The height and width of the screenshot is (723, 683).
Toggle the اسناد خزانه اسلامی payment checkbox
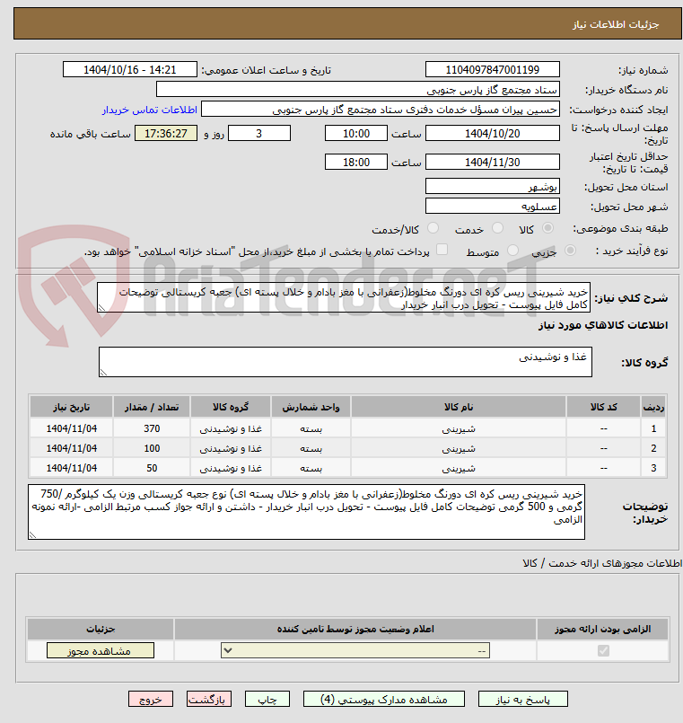coord(442,250)
